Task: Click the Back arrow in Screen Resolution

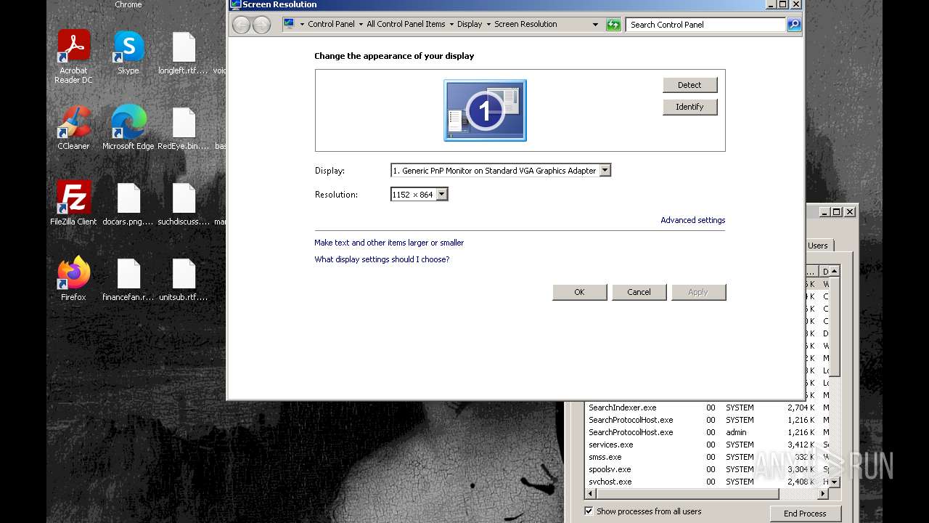Action: coord(242,25)
